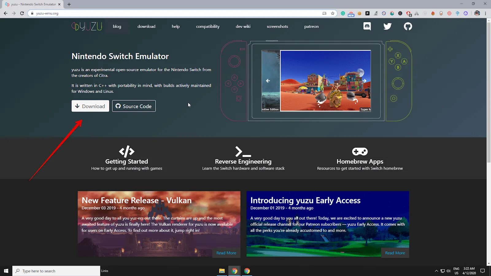Open the "New Feature Release - Vulkan" article title
Viewport: 491px width, 276px height.
(x=137, y=200)
